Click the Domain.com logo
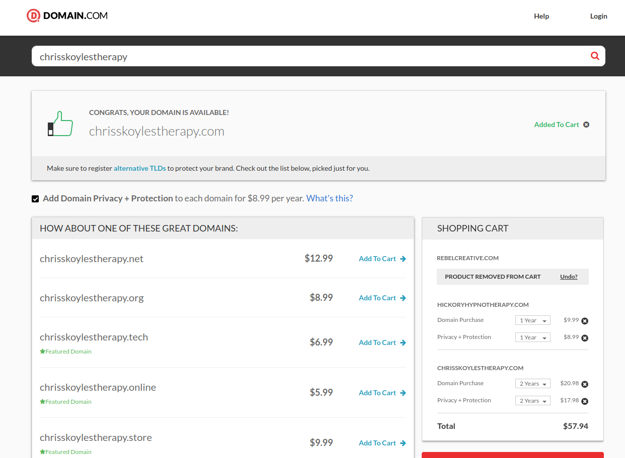This screenshot has width=625, height=458. pos(67,16)
